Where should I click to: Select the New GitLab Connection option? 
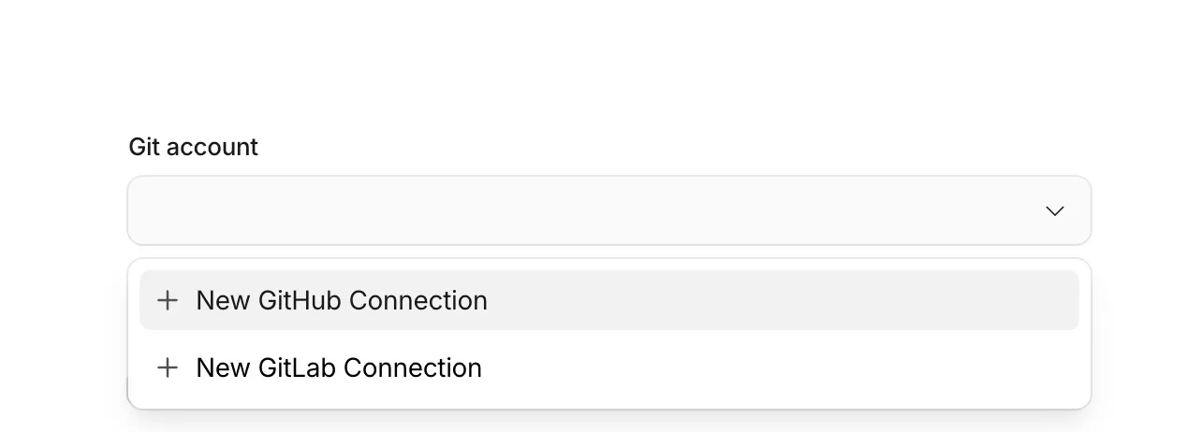click(339, 367)
